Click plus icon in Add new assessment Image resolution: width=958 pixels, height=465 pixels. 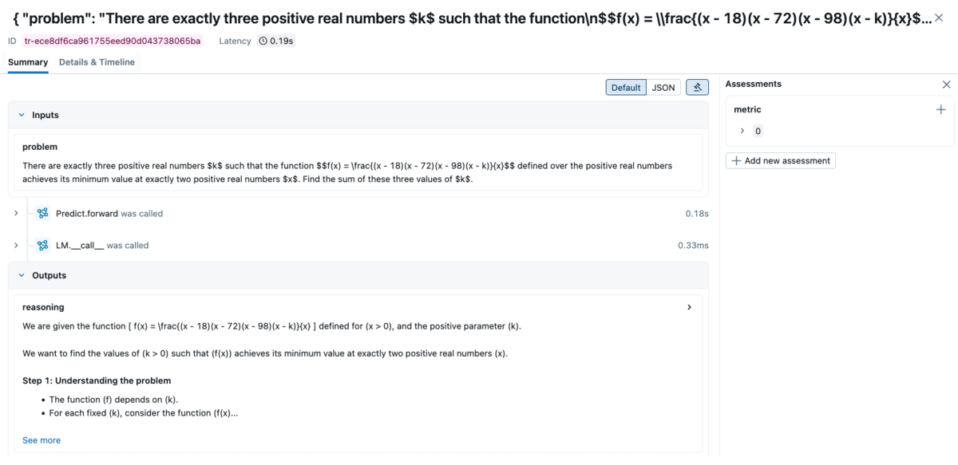coord(735,161)
